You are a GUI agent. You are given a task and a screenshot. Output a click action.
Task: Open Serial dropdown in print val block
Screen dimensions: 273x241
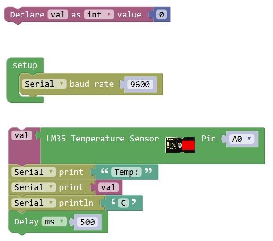tap(33, 187)
